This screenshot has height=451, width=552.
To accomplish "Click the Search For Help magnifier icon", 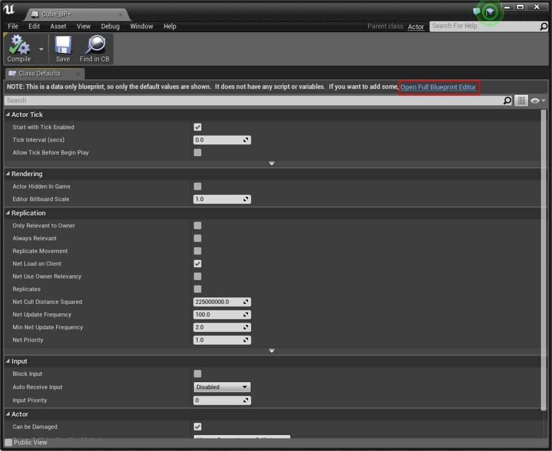I will (x=543, y=26).
